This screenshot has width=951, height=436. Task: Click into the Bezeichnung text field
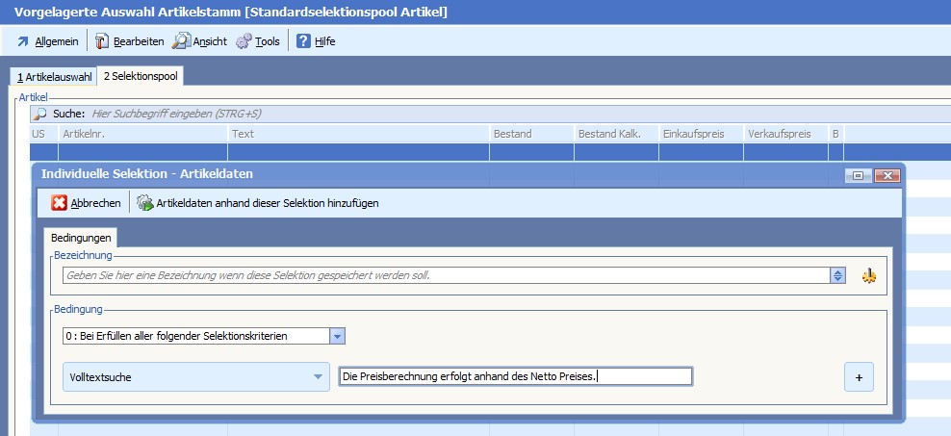[x=443, y=275]
